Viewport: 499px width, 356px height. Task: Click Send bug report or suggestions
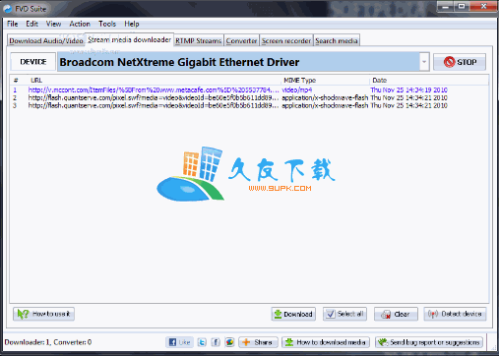(x=429, y=342)
